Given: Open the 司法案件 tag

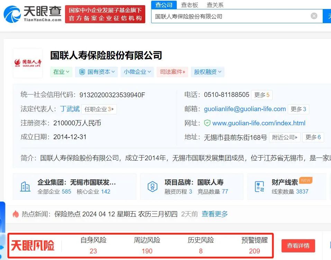Looking at the screenshot, I should (x=172, y=72).
